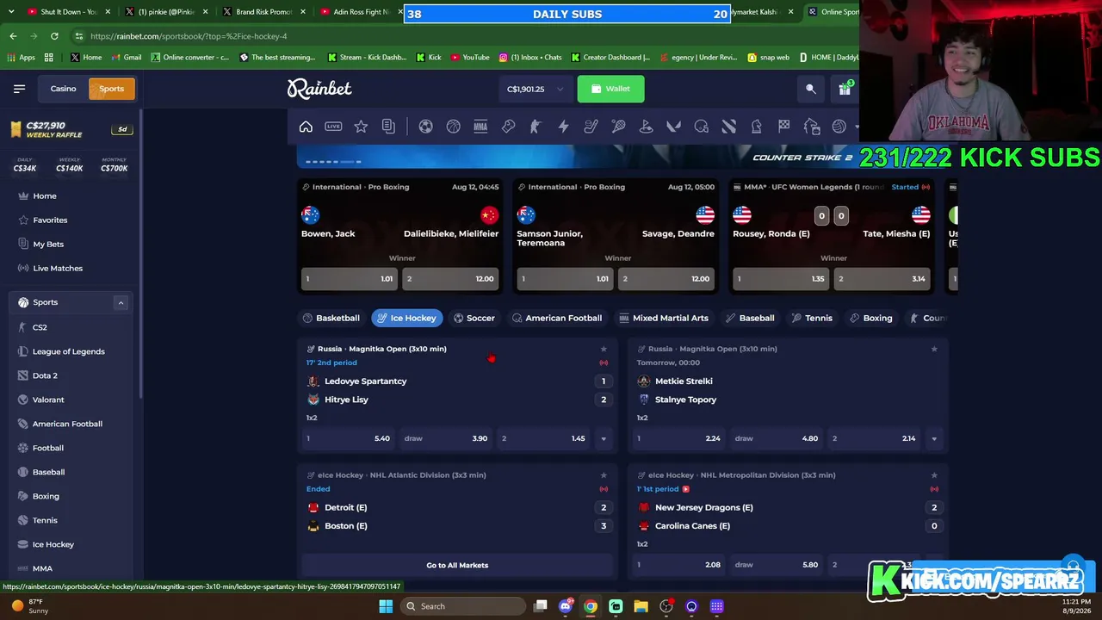Open favorites star in sports icon bar
Image resolution: width=1102 pixels, height=620 pixels.
coord(361,127)
